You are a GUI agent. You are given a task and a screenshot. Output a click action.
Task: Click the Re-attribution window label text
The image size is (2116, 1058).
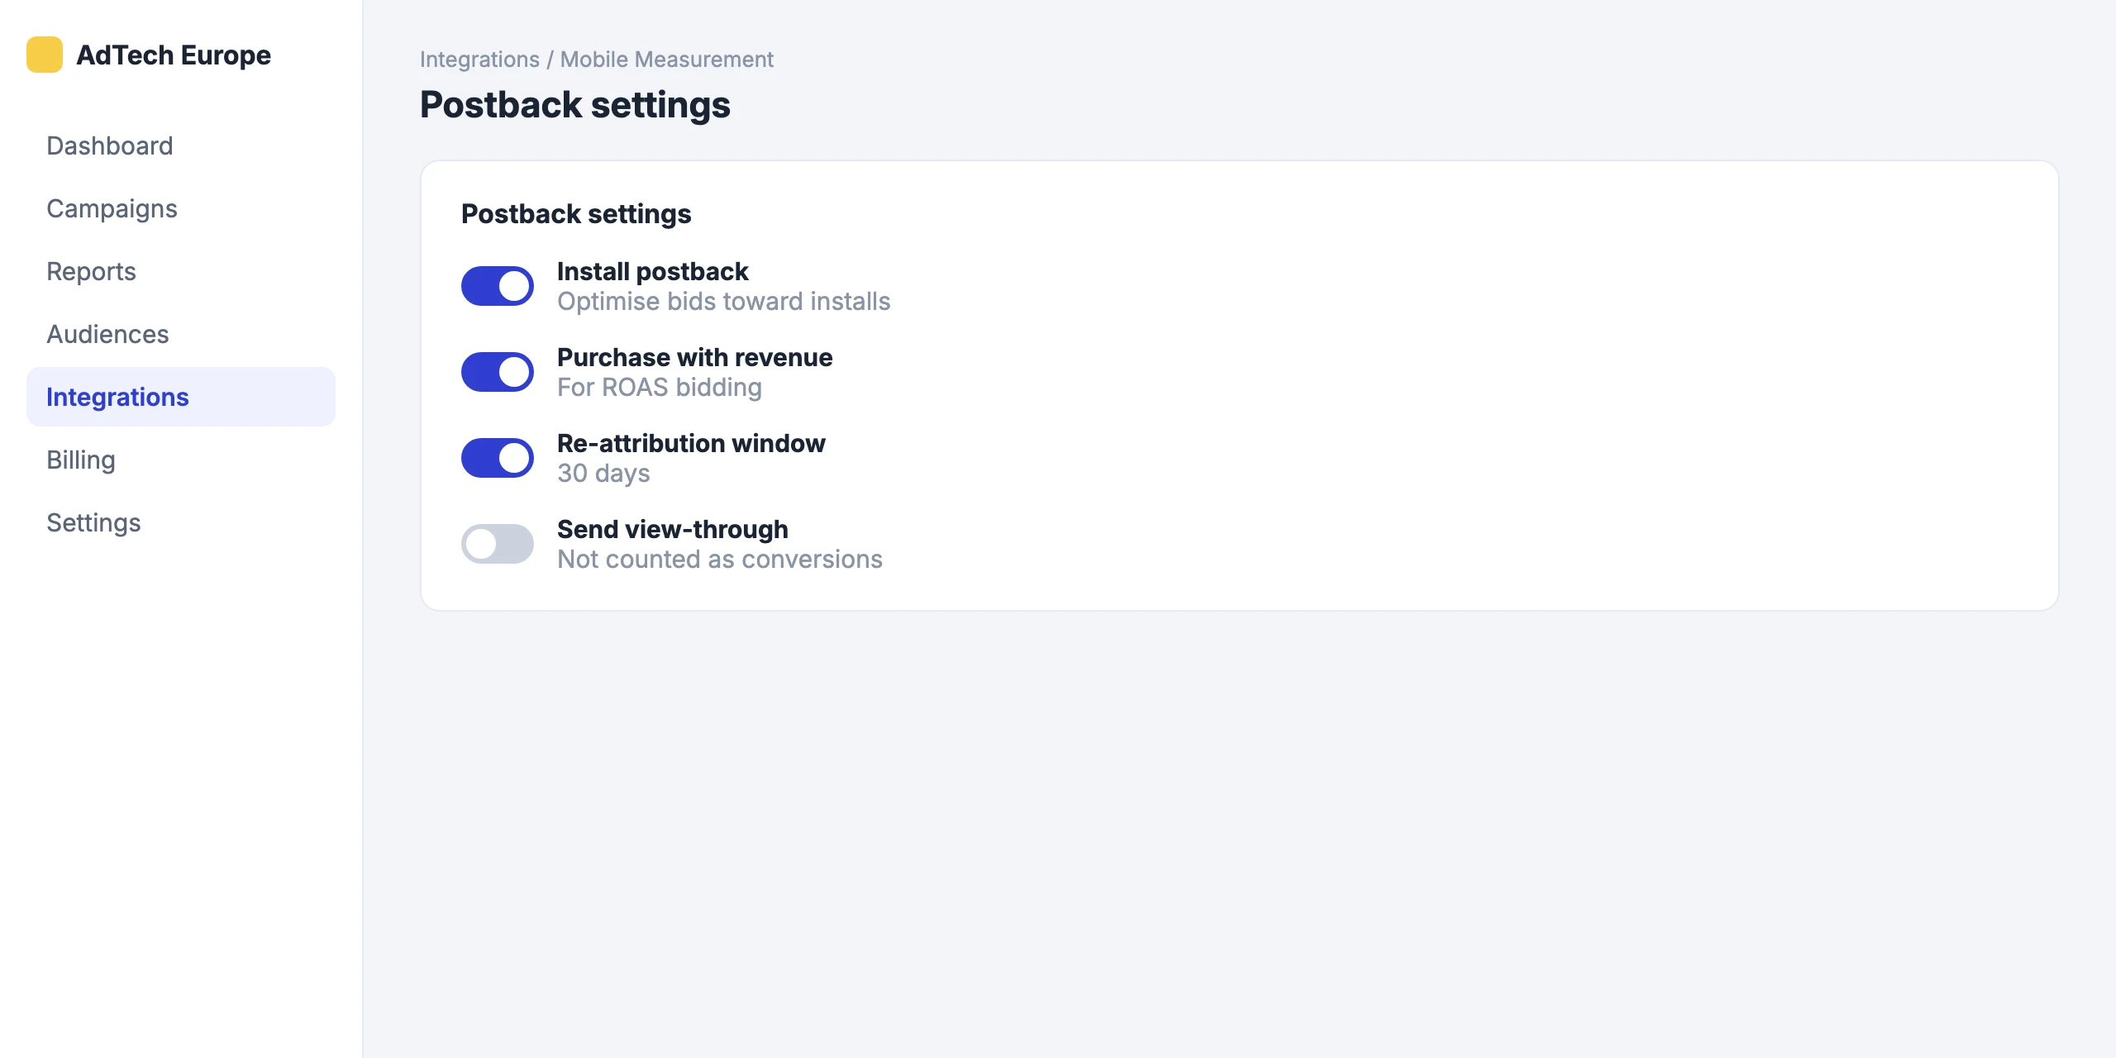(691, 443)
